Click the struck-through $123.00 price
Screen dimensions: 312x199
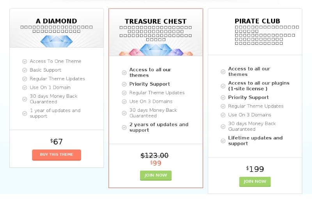154,155
